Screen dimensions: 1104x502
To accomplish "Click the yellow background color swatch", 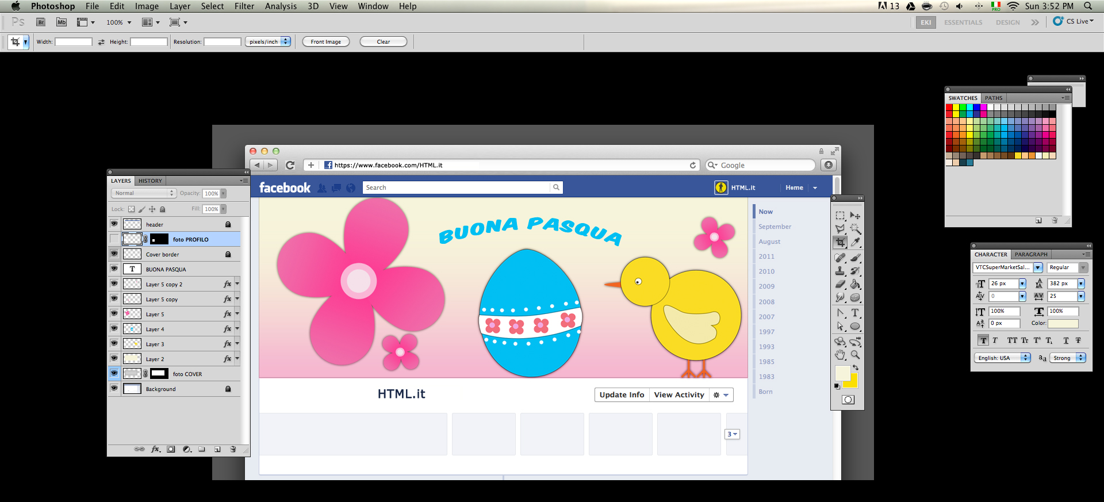I will click(x=853, y=383).
